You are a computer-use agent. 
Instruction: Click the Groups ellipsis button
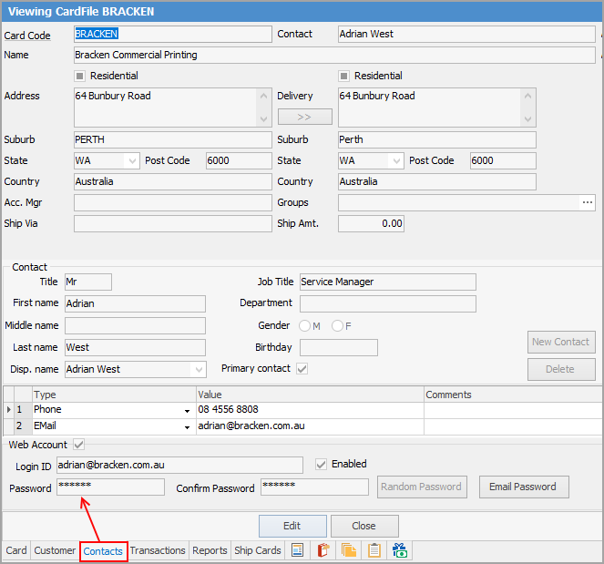point(588,202)
